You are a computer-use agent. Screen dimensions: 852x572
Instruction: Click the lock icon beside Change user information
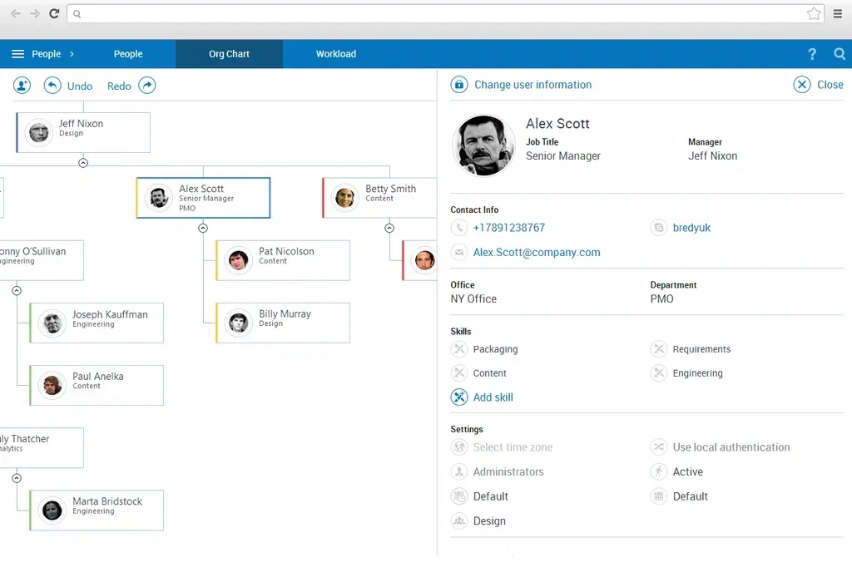(x=459, y=85)
